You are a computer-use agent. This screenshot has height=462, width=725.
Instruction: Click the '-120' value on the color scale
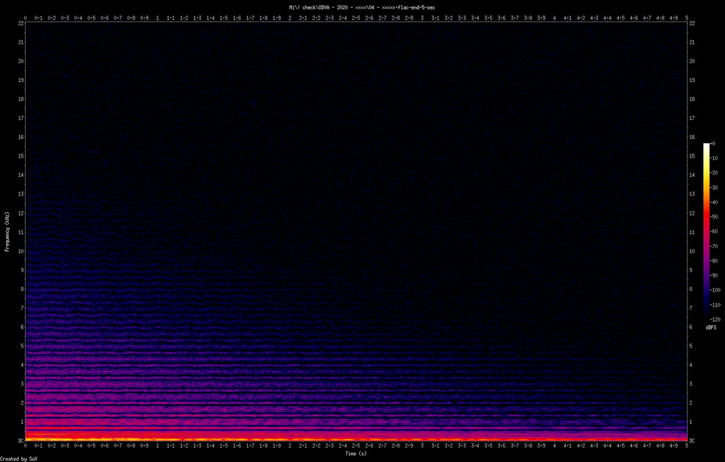(715, 319)
